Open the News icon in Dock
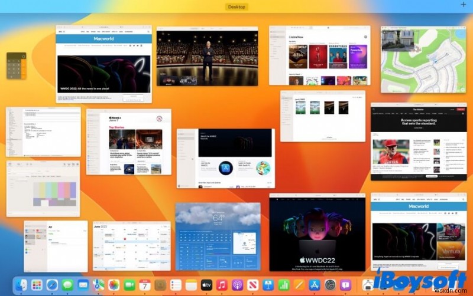This screenshot has width=473, height=296. coord(253,285)
